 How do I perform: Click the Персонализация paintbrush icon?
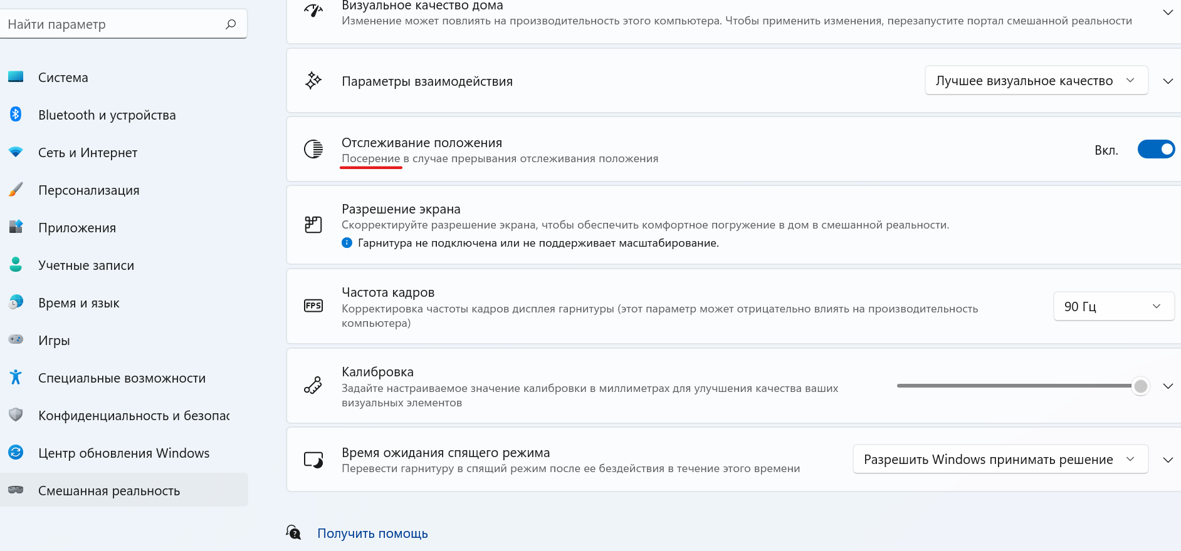(16, 190)
